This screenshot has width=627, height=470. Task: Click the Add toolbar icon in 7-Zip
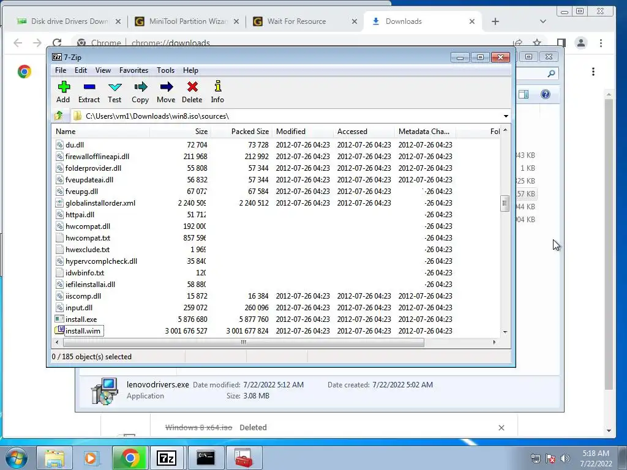tap(63, 92)
